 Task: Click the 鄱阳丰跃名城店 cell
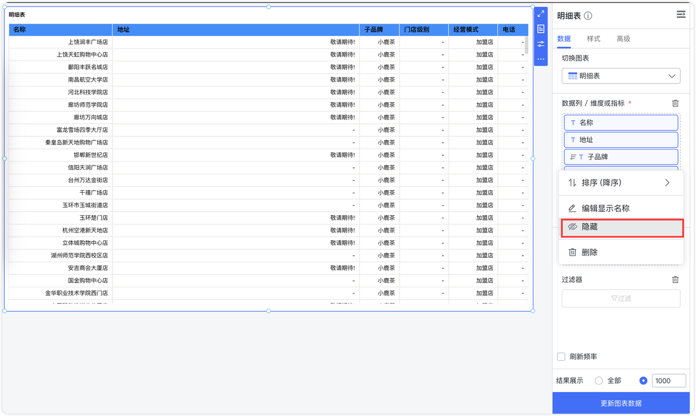click(60, 67)
